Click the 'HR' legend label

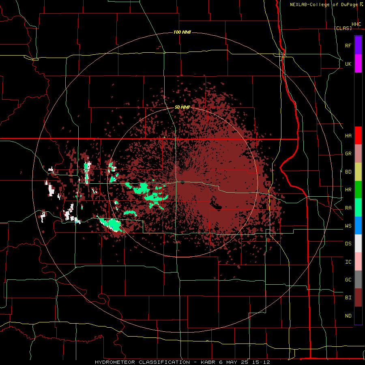point(348,190)
